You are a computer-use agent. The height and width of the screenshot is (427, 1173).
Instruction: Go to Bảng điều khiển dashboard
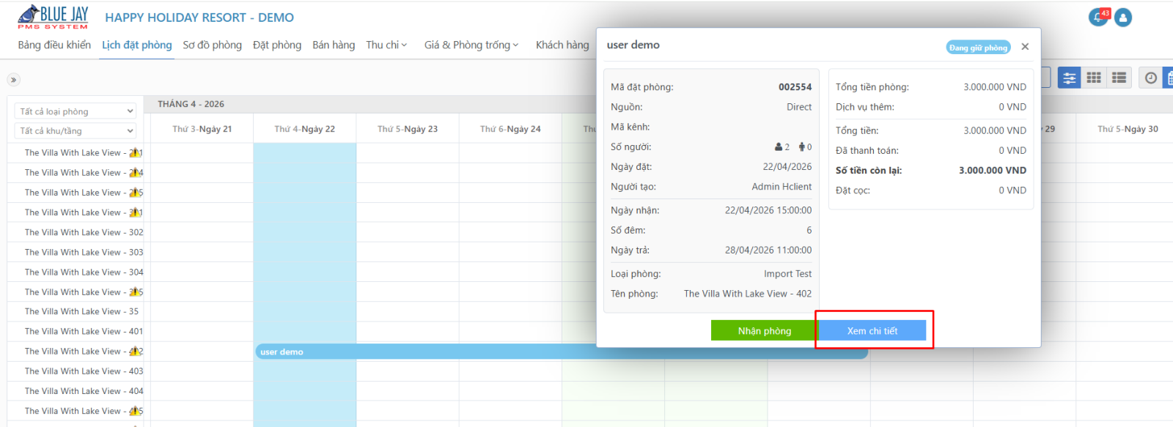pos(54,45)
